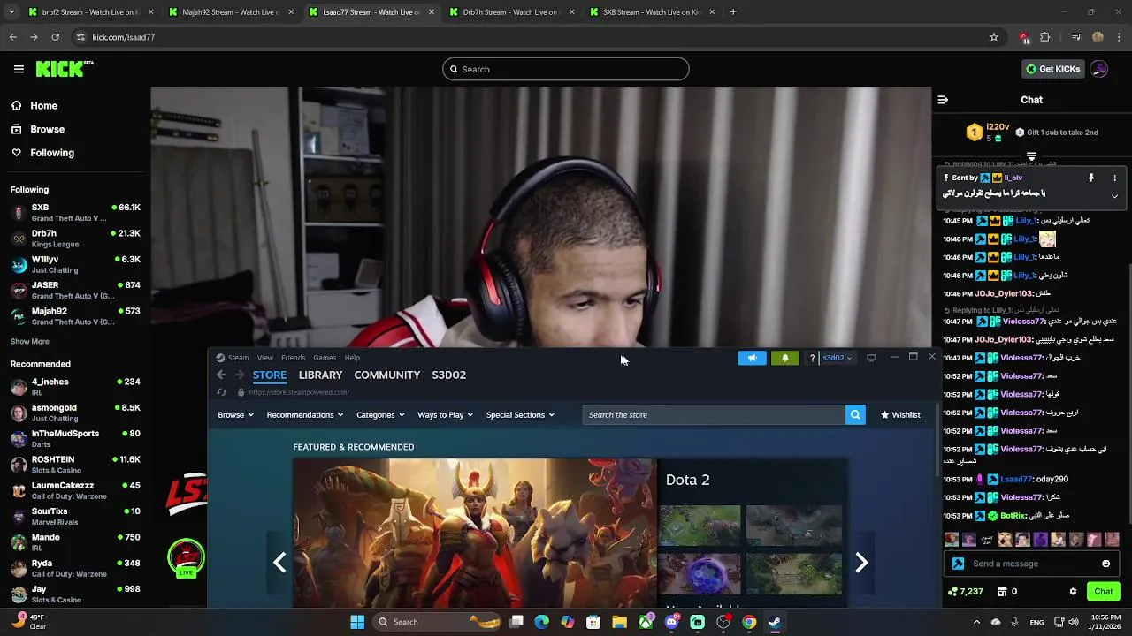
Task: Open the Categories dropdown in Steam store
Action: pos(380,415)
